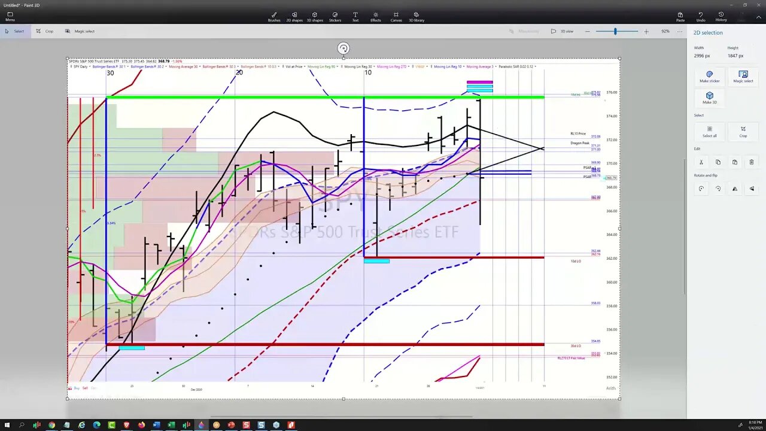Click the rotation handle above the selection

tap(344, 48)
